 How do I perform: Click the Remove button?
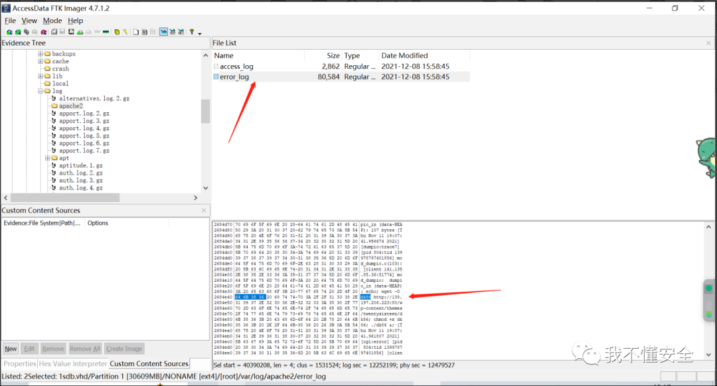point(53,349)
